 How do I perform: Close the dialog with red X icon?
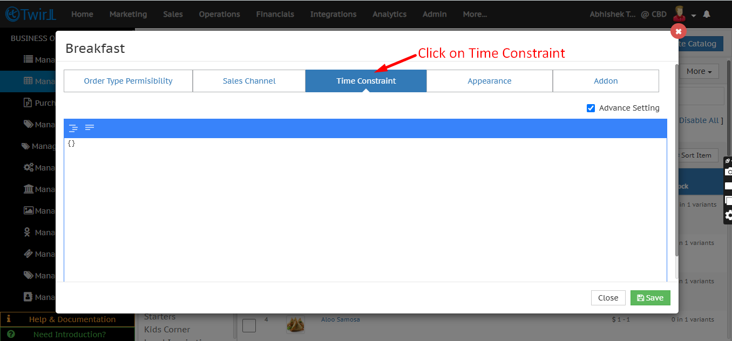point(679,31)
